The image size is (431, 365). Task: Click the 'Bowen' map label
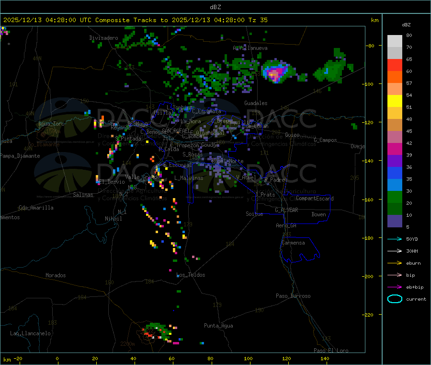pyautogui.click(x=319, y=214)
